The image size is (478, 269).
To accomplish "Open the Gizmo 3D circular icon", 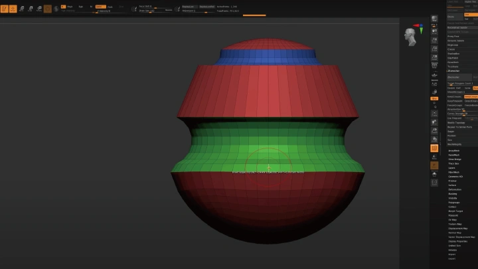I will 48,9.
